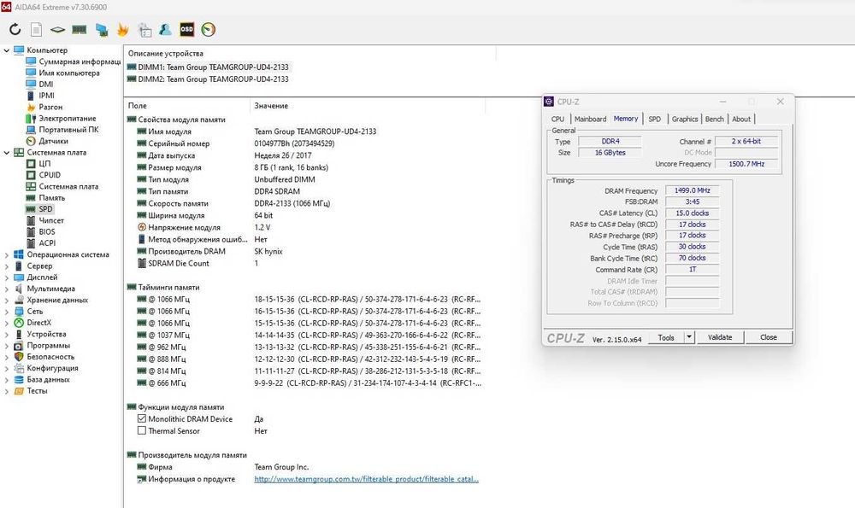Expand the DirectX tree node

click(7, 323)
